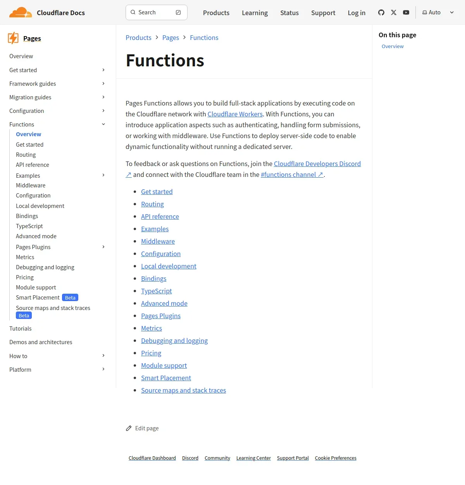The height and width of the screenshot is (485, 465).
Task: Expand the Pages Plugins subsection
Action: [x=103, y=247]
